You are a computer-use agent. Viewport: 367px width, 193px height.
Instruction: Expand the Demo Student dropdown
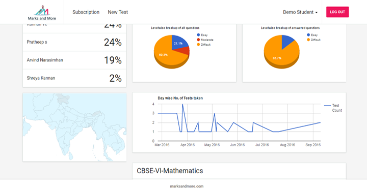(x=300, y=12)
